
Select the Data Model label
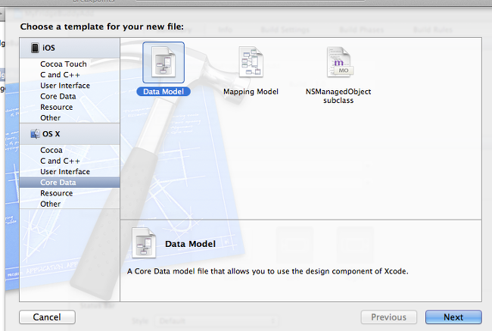point(163,92)
